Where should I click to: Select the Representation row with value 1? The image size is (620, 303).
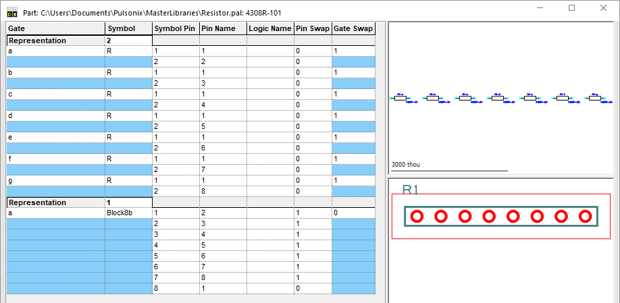pos(55,202)
